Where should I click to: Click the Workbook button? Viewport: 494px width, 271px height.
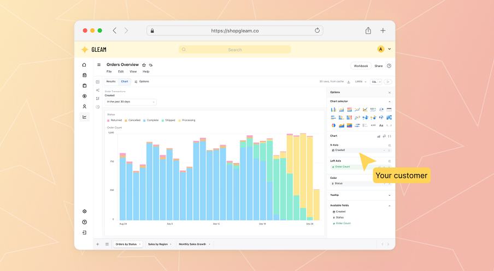pos(361,66)
